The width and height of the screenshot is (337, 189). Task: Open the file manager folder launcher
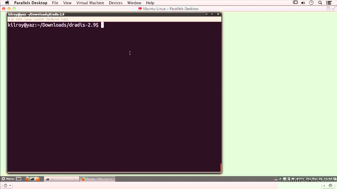[x=37, y=179]
